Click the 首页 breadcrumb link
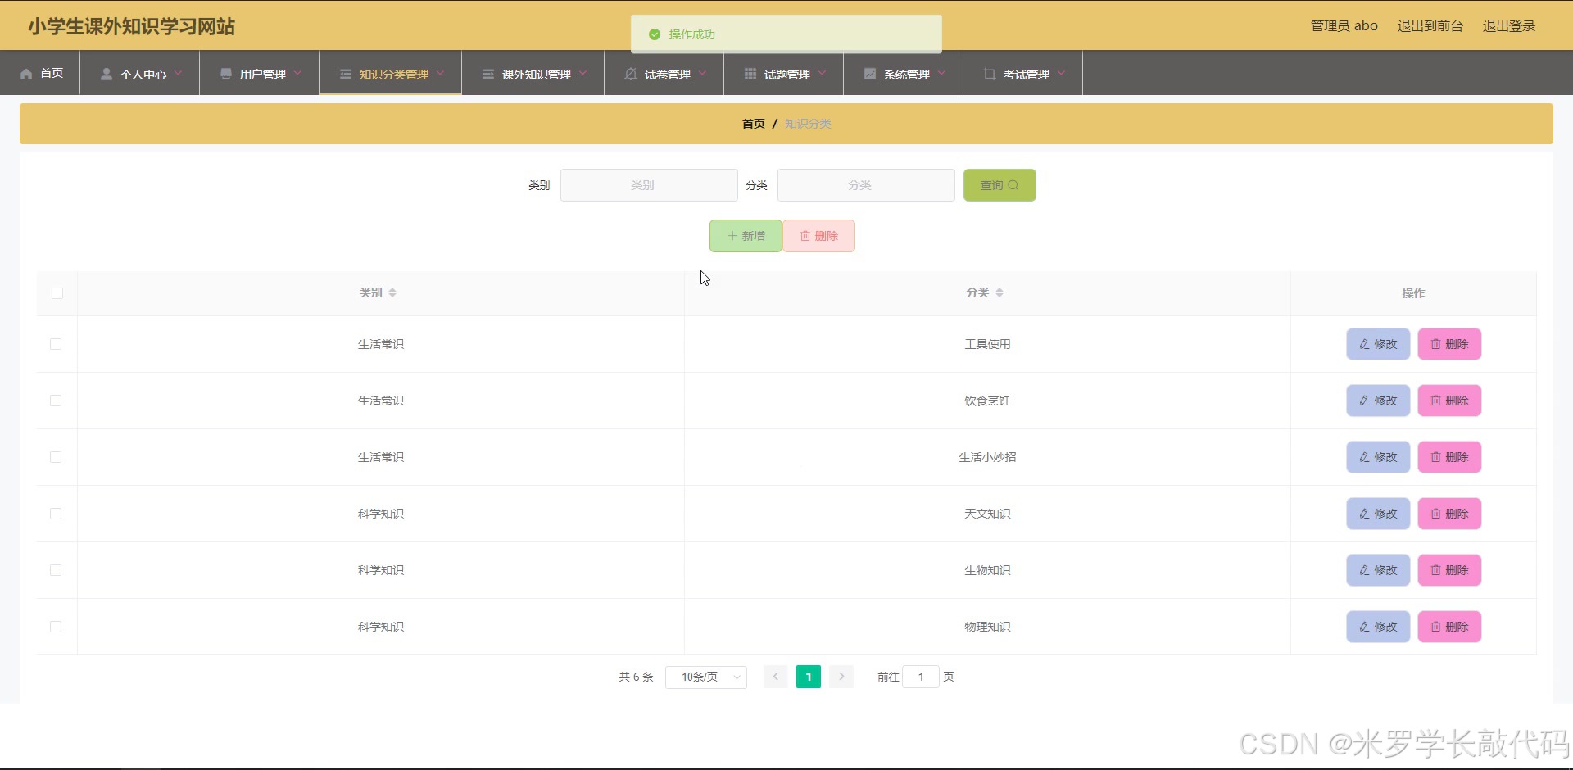 click(754, 124)
